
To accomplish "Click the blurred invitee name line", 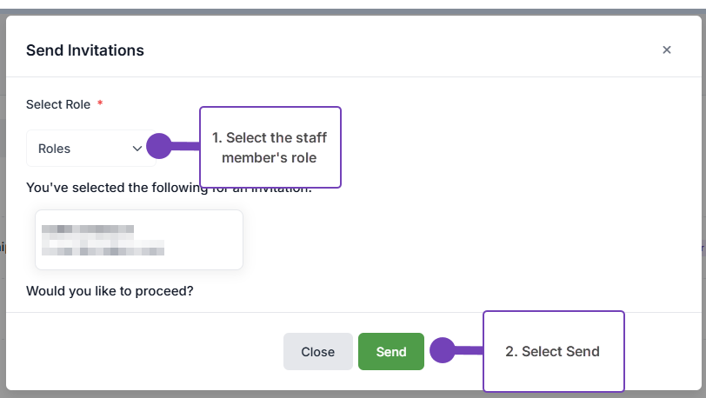I will point(88,231).
